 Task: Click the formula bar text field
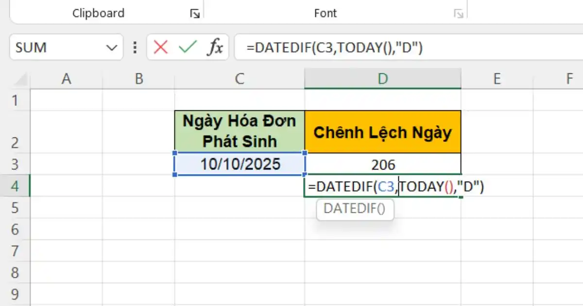409,47
